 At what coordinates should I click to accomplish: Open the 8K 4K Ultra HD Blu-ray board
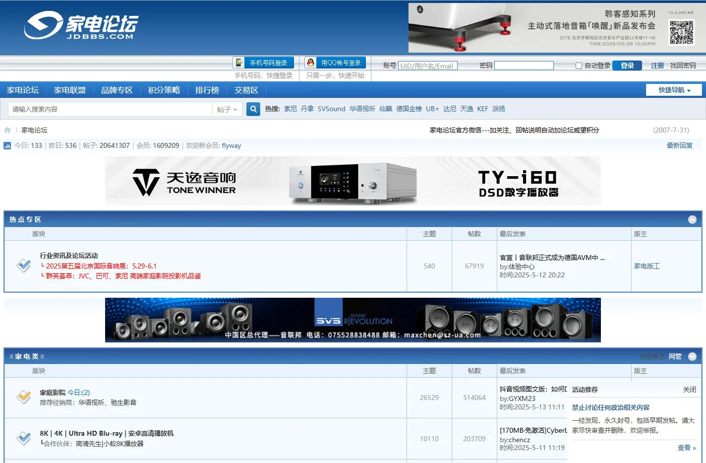pos(107,433)
